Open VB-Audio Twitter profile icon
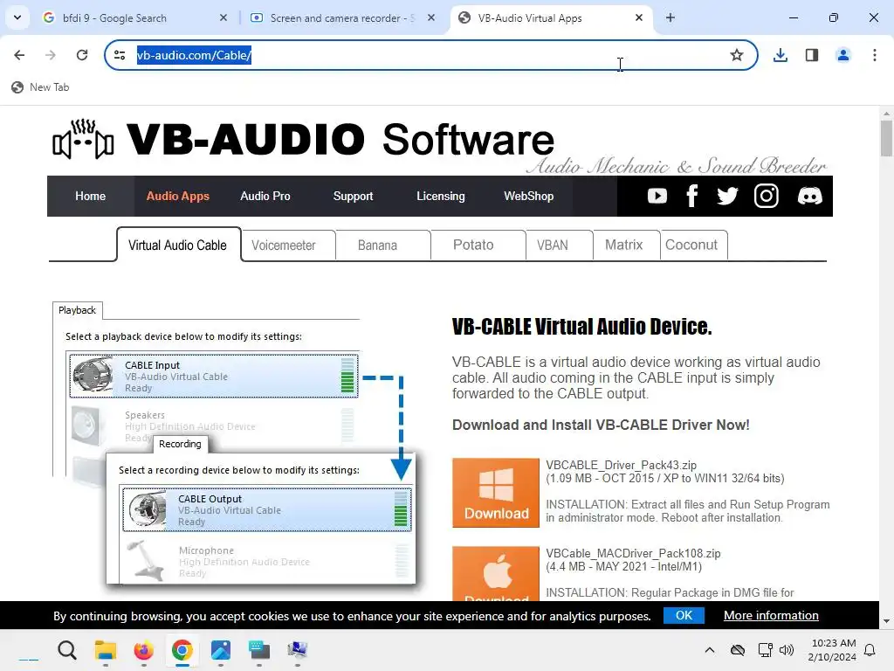 coord(727,197)
